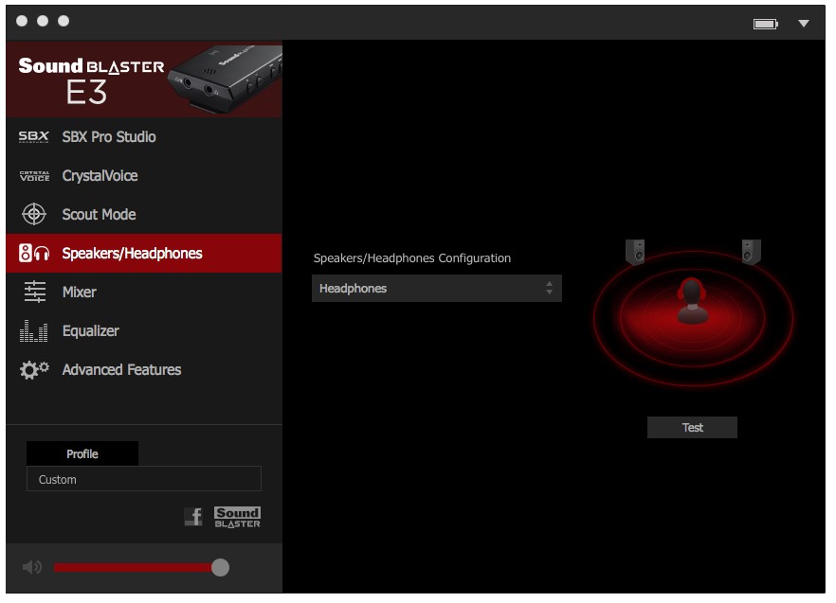Mute audio with the speaker icon
Screen dimensions: 836x603
(32, 567)
